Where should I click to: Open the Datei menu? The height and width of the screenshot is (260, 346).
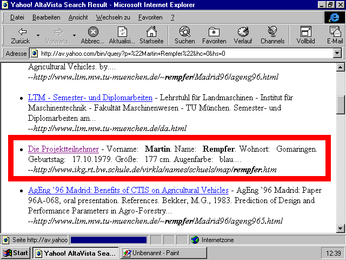point(17,17)
